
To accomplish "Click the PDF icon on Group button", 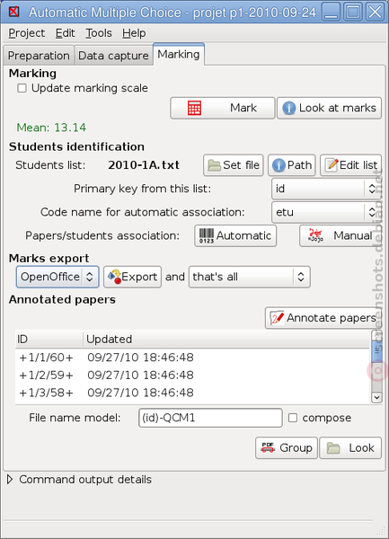I will pos(268,447).
